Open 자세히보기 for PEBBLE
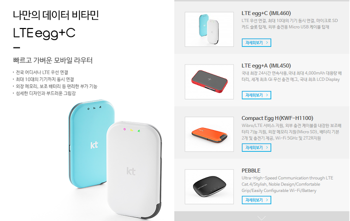Viewport: 350px width, 221px height. point(256,200)
